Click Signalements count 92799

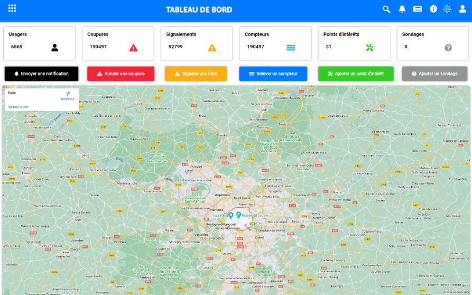pyautogui.click(x=175, y=47)
